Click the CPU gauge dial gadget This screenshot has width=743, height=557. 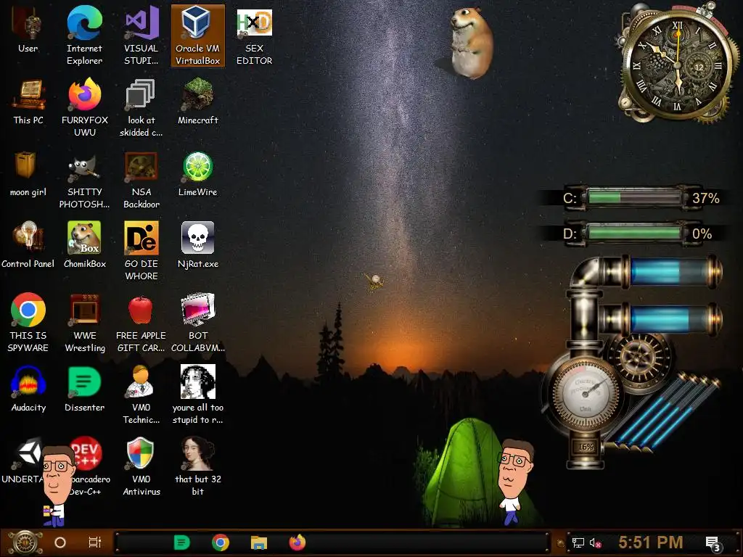586,392
